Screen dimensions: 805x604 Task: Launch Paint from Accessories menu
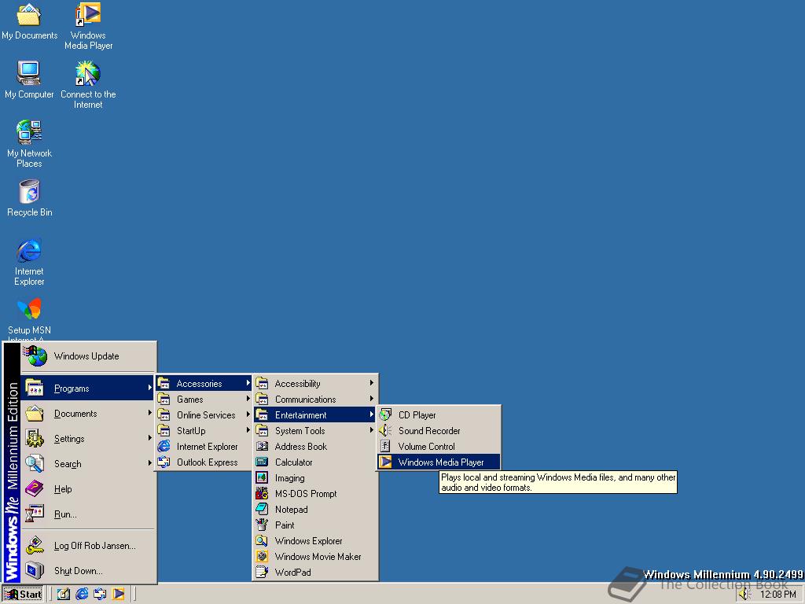click(315, 525)
